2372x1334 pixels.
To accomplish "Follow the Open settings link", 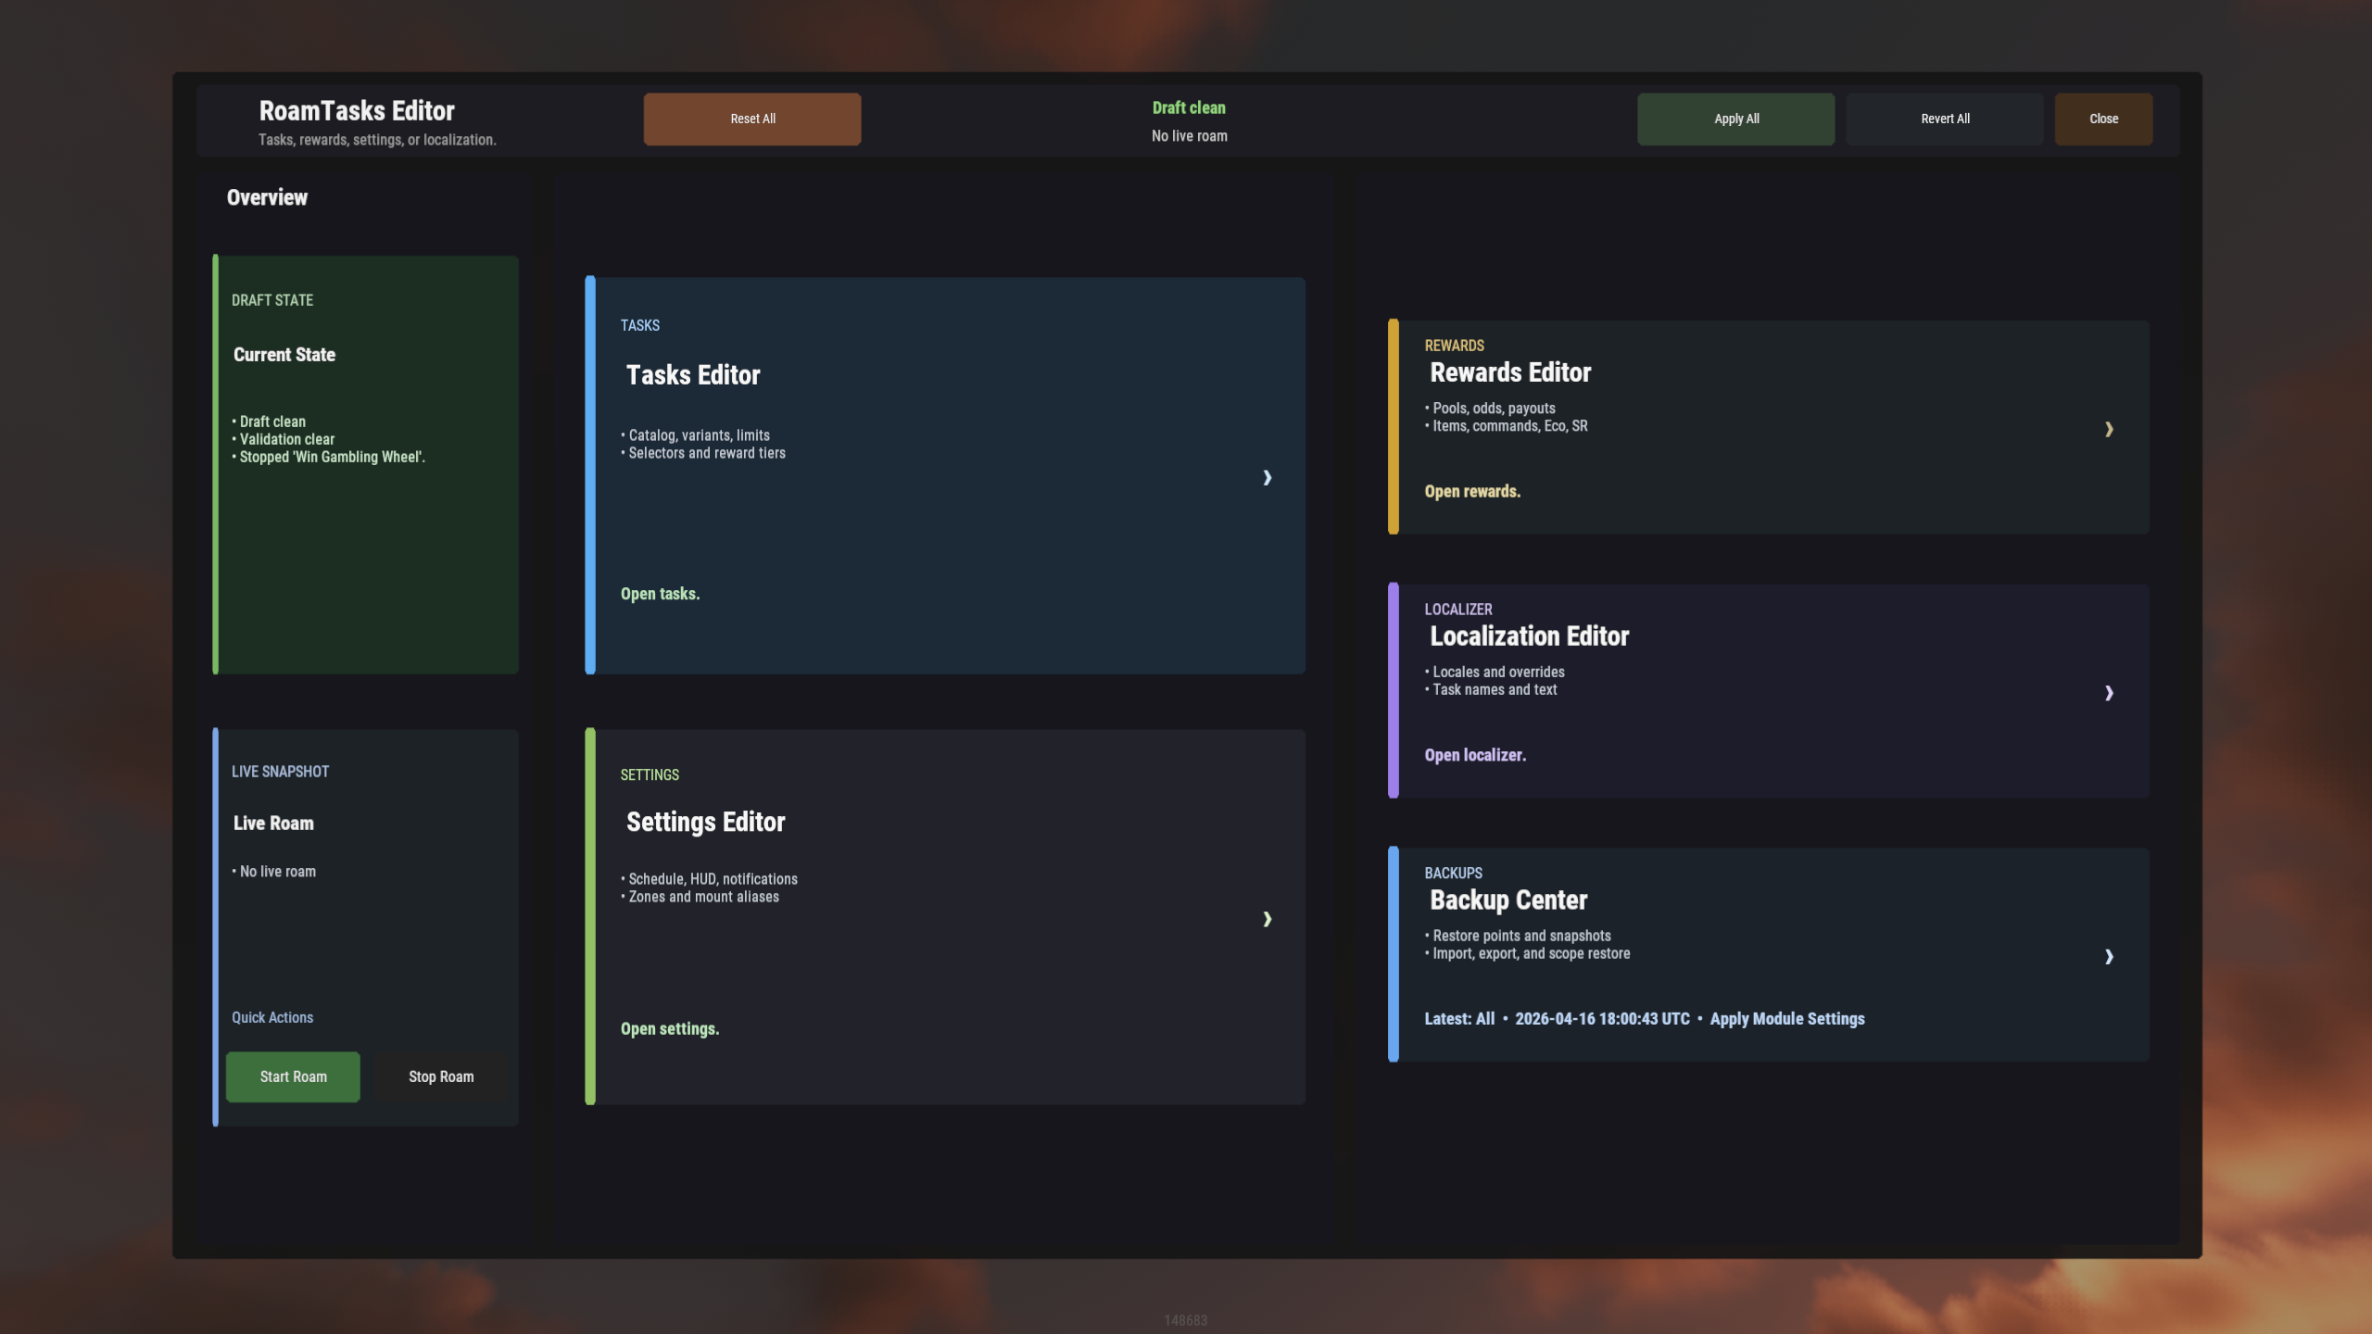I will [669, 1028].
